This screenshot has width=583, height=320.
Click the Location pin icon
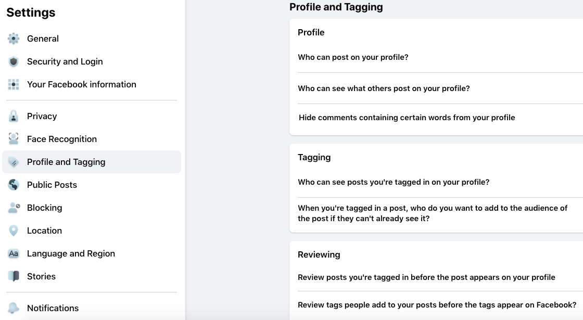click(14, 231)
